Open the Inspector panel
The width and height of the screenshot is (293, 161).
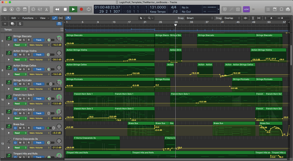click(x=12, y=9)
